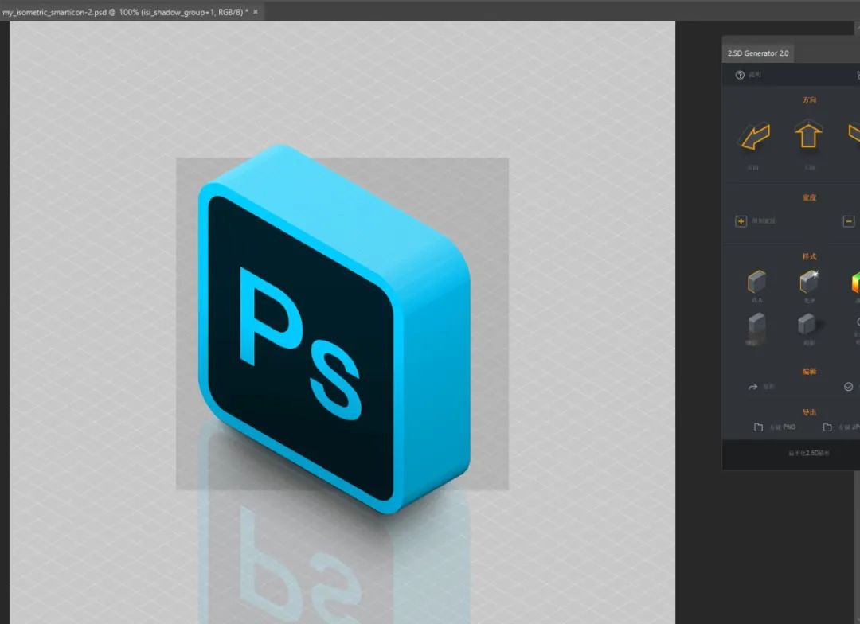
Task: Apply the reflection cube style
Action: pos(756,325)
